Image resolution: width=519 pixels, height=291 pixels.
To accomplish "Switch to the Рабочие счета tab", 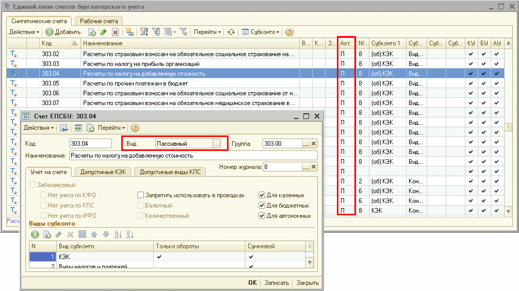I will click(99, 21).
